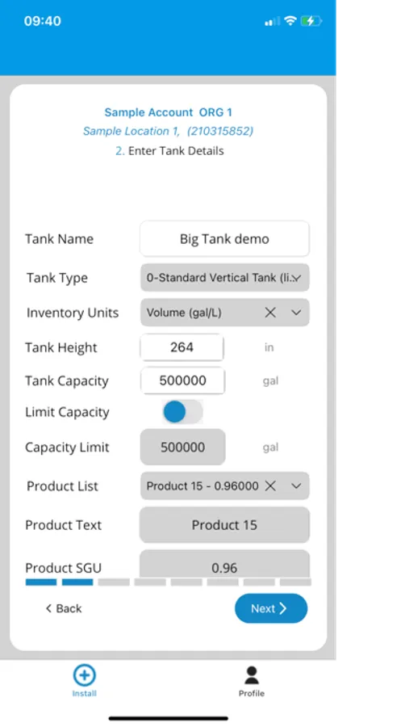Tap Sample Account ORG 1 heading
The height and width of the screenshot is (727, 409).
168,112
